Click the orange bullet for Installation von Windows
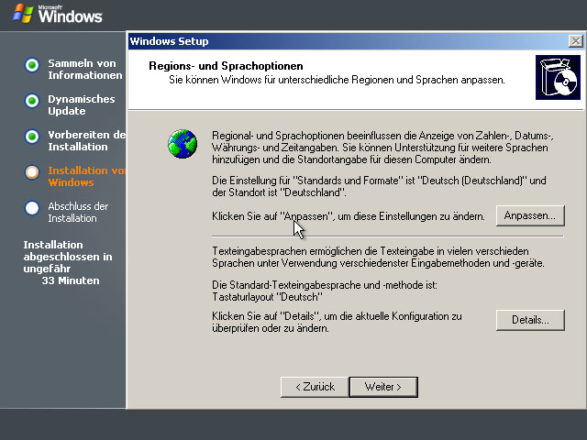The height and width of the screenshot is (440, 587). pos(32,172)
